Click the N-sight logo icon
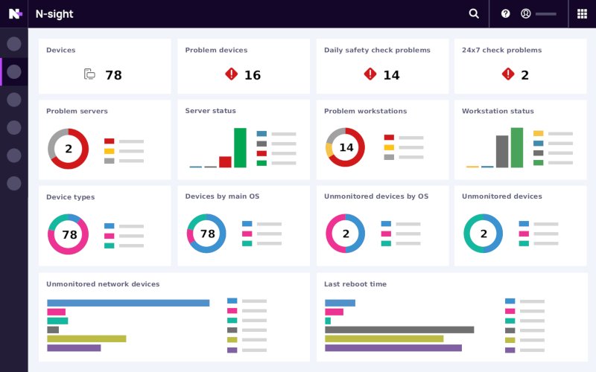Viewport: 596px width, 372px height. [x=15, y=13]
